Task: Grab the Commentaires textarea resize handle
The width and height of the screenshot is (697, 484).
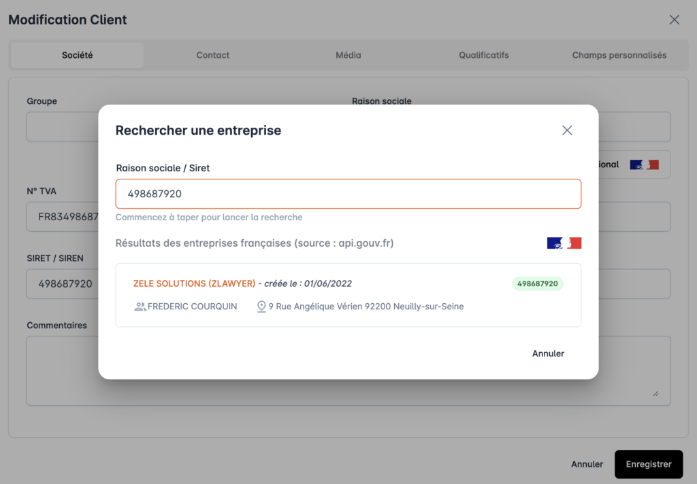Action: tap(655, 393)
